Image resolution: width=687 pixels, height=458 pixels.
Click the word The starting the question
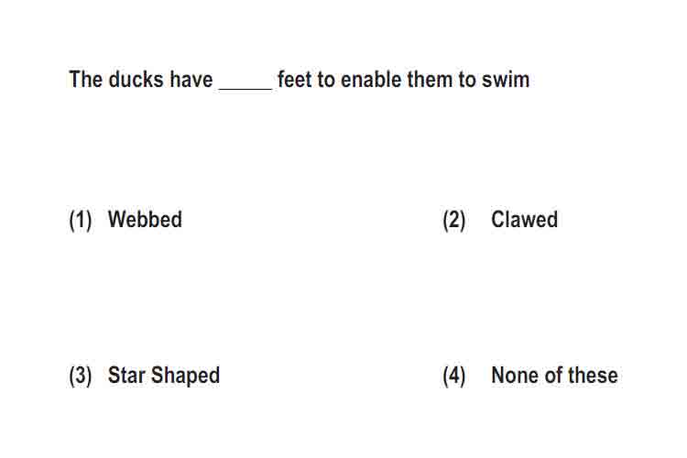click(x=86, y=80)
